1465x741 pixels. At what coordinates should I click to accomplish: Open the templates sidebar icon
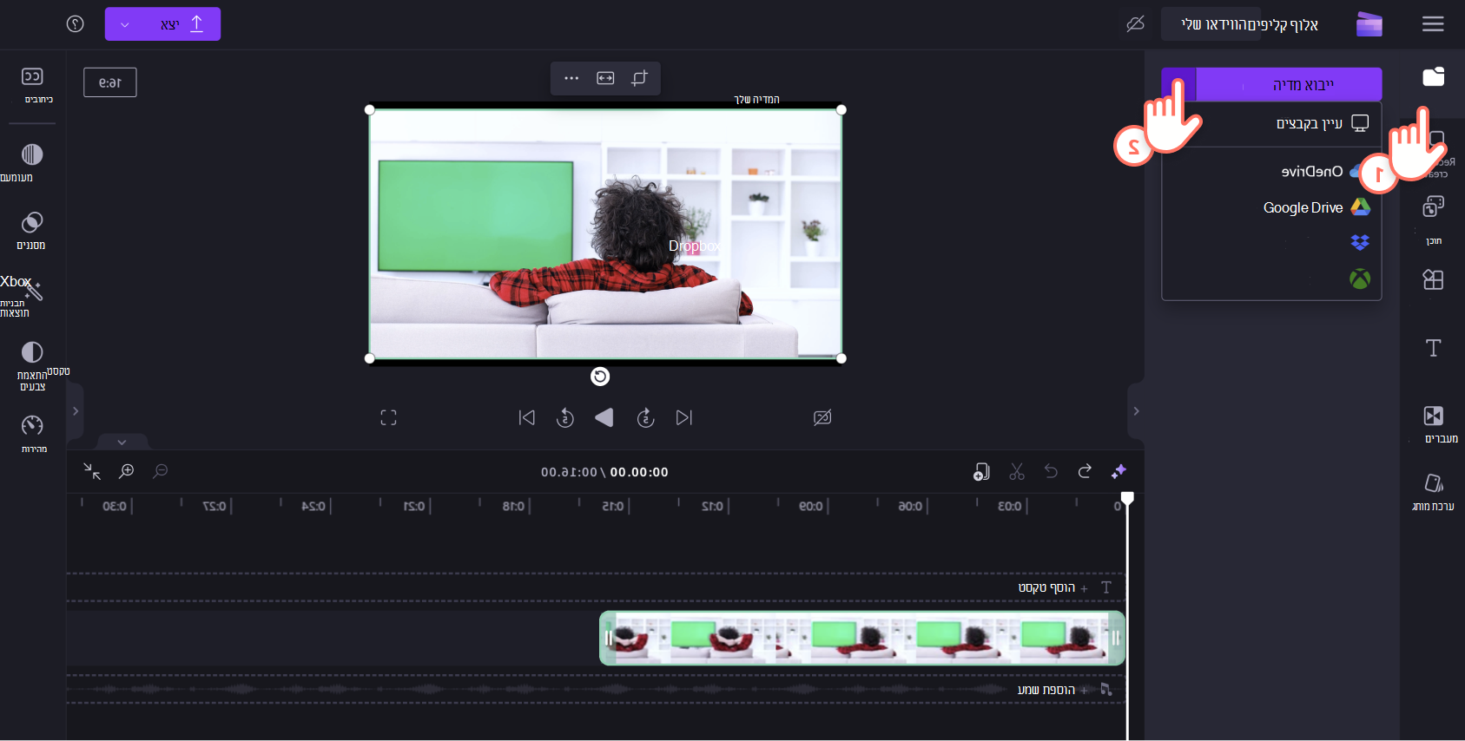point(1434,279)
